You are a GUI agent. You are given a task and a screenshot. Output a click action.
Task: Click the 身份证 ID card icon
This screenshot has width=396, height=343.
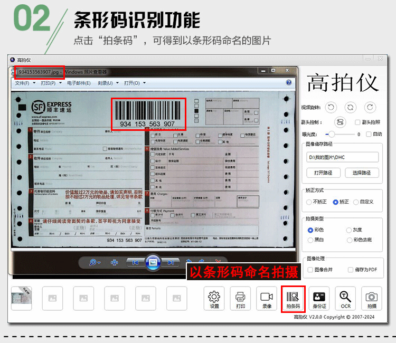[319, 299]
